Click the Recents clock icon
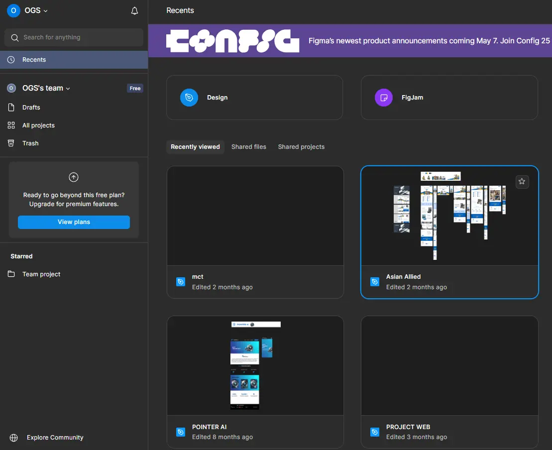The height and width of the screenshot is (450, 552). point(11,60)
